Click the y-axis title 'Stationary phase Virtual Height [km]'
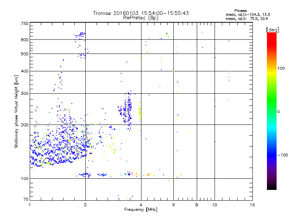The height and width of the screenshot is (223, 297). point(16,112)
